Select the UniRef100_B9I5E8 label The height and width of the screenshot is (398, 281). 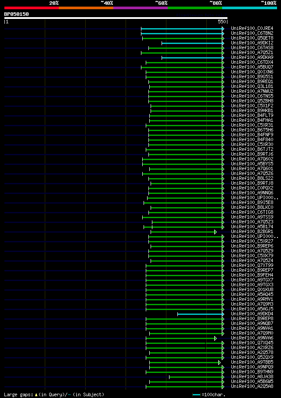pos(252,202)
